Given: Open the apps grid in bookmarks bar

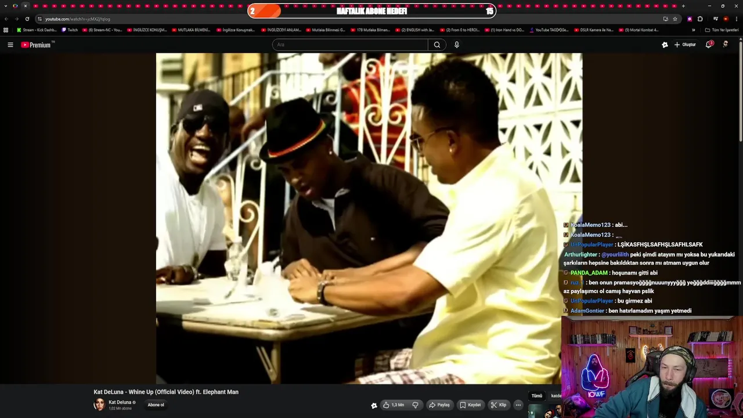Looking at the screenshot, I should coord(6,30).
